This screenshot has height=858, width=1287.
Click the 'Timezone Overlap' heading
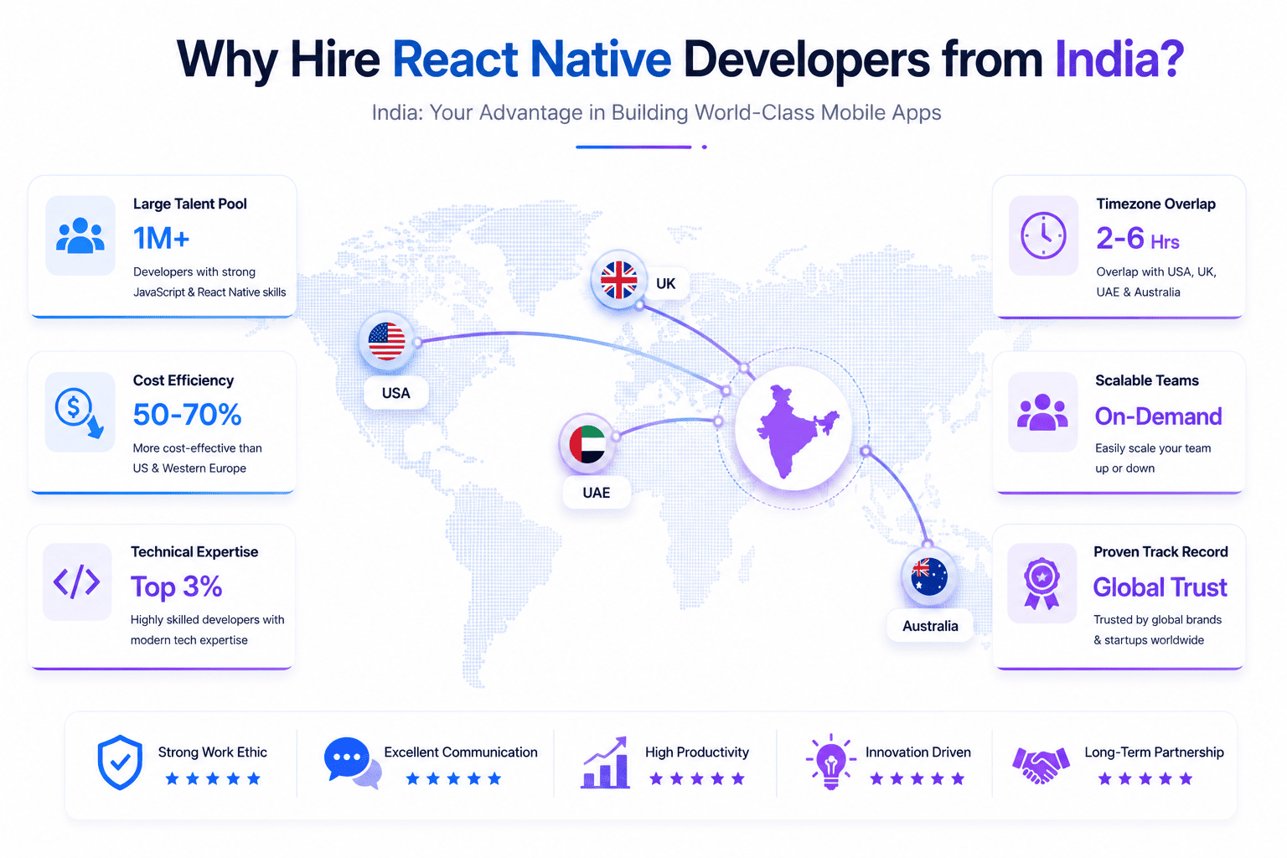pos(1156,204)
